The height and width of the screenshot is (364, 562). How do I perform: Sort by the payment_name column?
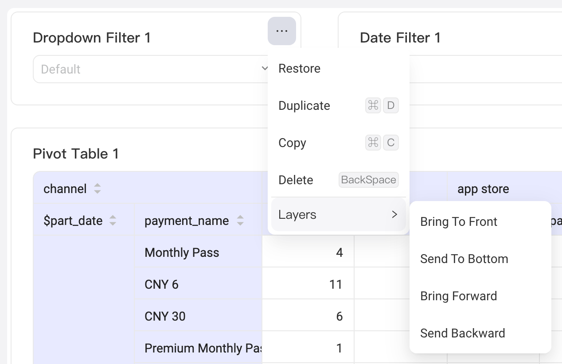[240, 221]
